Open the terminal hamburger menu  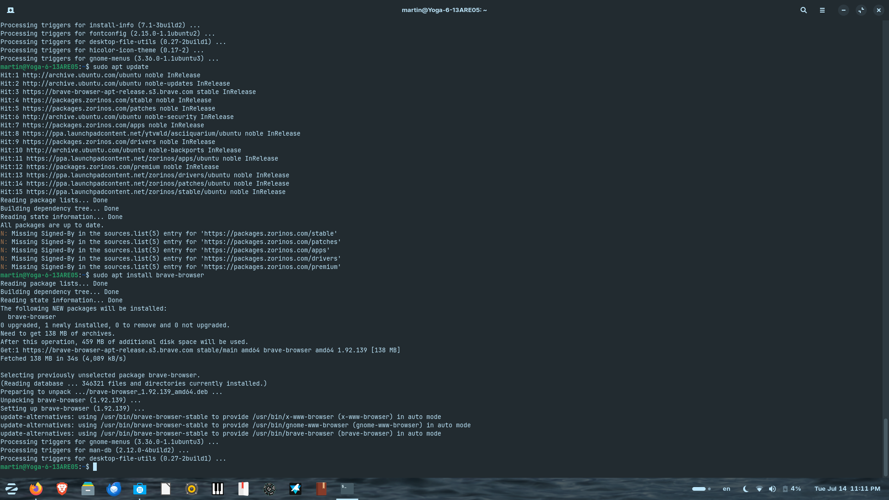click(x=822, y=10)
